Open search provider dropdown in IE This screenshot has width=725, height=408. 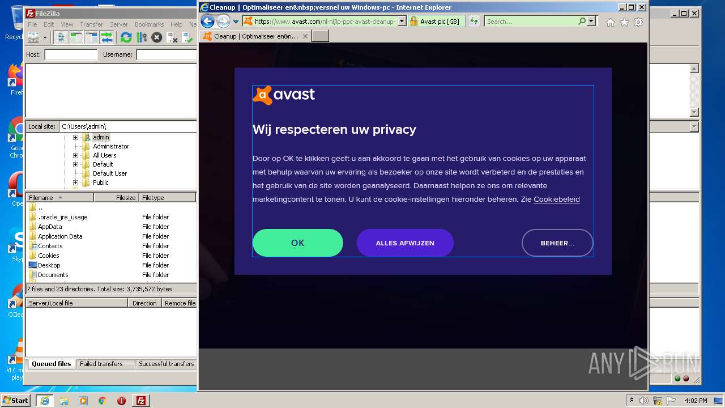(591, 22)
